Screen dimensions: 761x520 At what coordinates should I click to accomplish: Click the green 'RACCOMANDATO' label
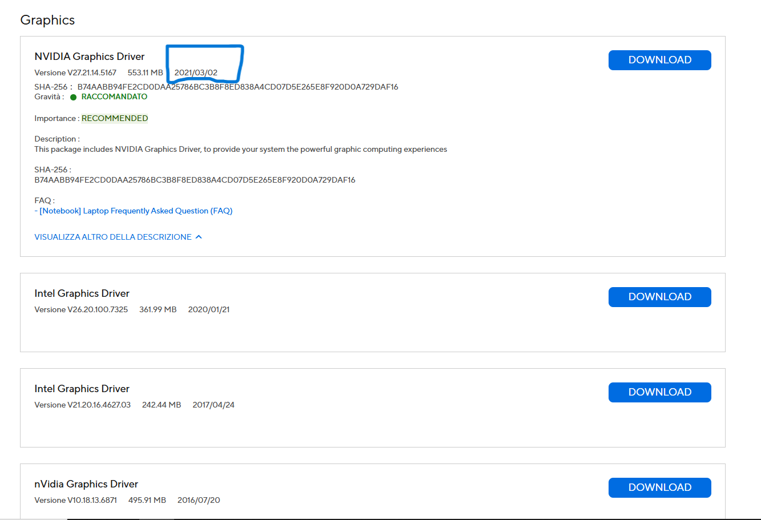(114, 97)
